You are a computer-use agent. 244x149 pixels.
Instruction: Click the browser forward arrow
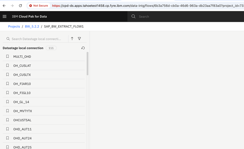pyautogui.click(x=12, y=6)
